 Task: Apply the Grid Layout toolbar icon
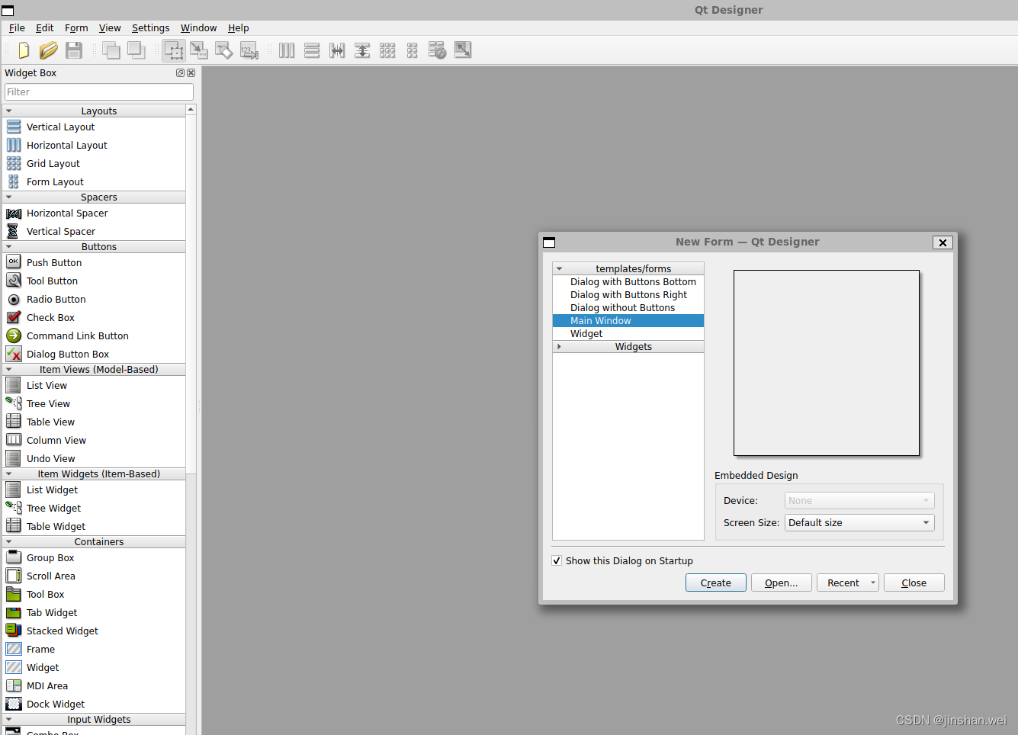tap(387, 50)
